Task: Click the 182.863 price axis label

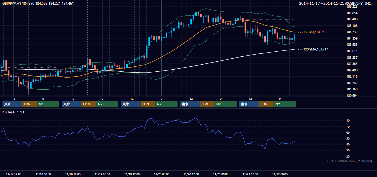Action: 352,64
